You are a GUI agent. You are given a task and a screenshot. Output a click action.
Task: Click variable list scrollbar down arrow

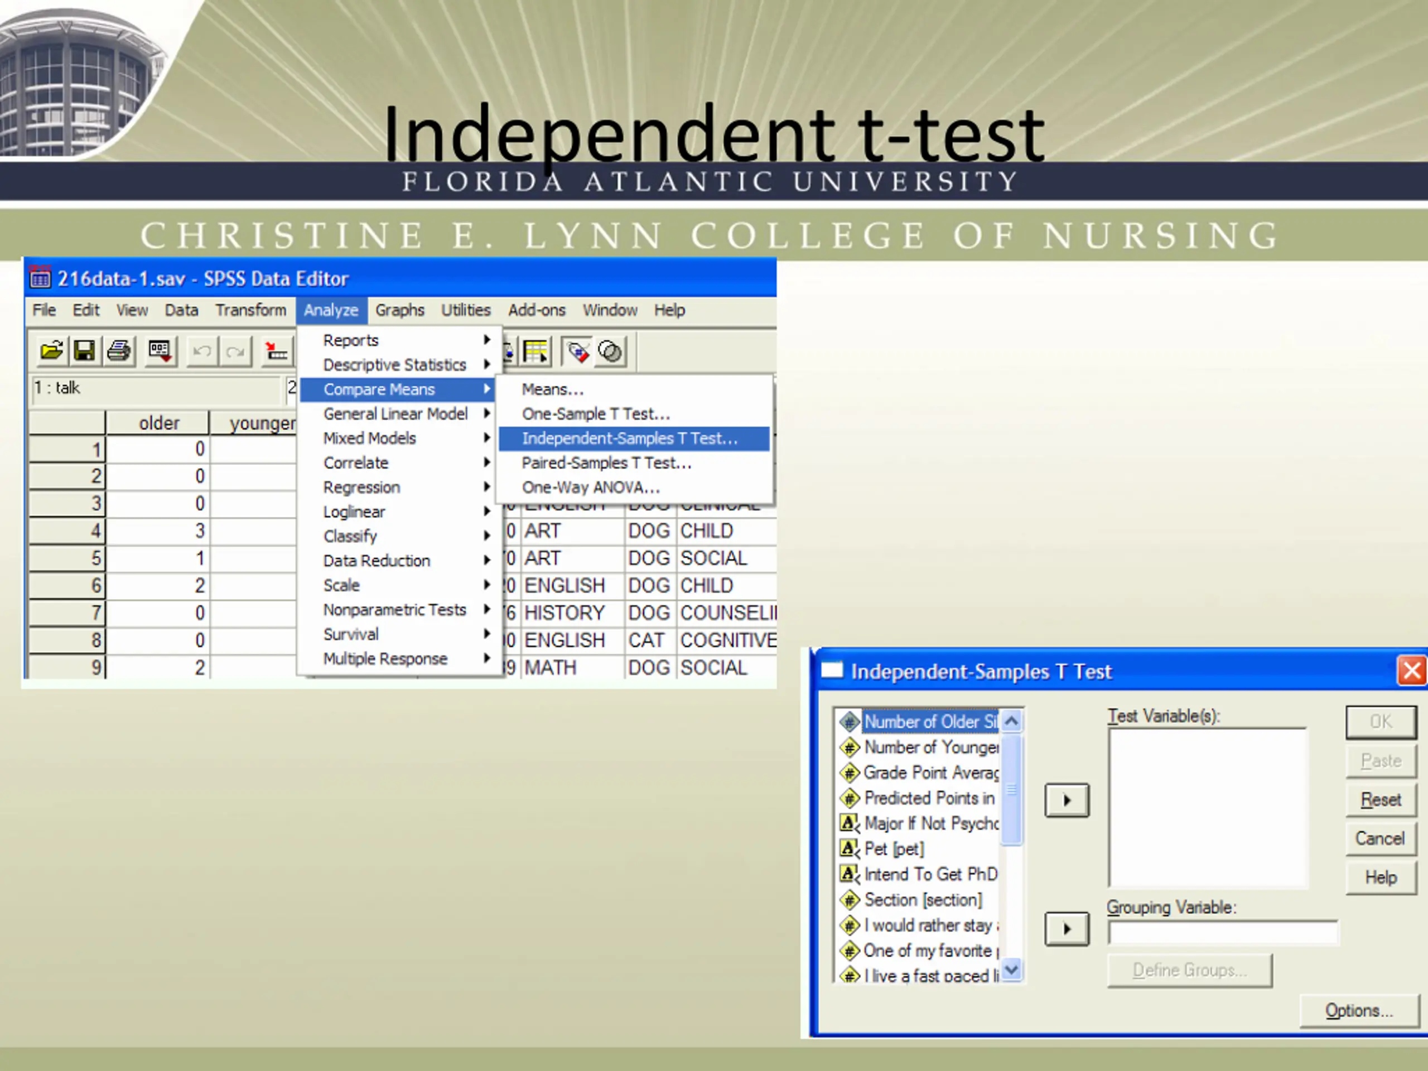pyautogui.click(x=1012, y=969)
